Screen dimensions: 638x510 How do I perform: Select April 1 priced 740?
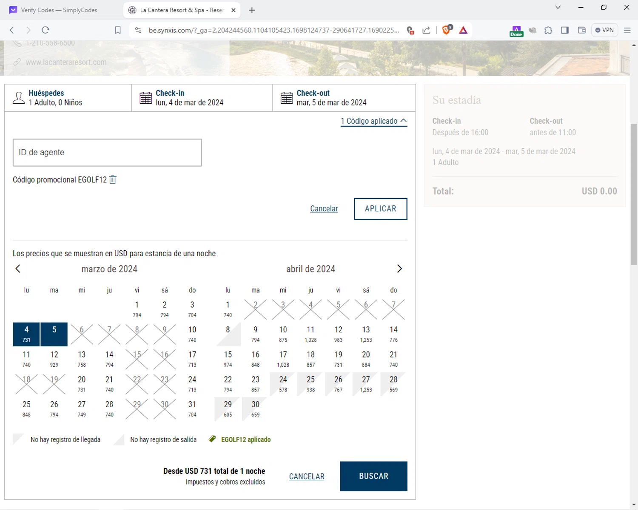tap(228, 309)
